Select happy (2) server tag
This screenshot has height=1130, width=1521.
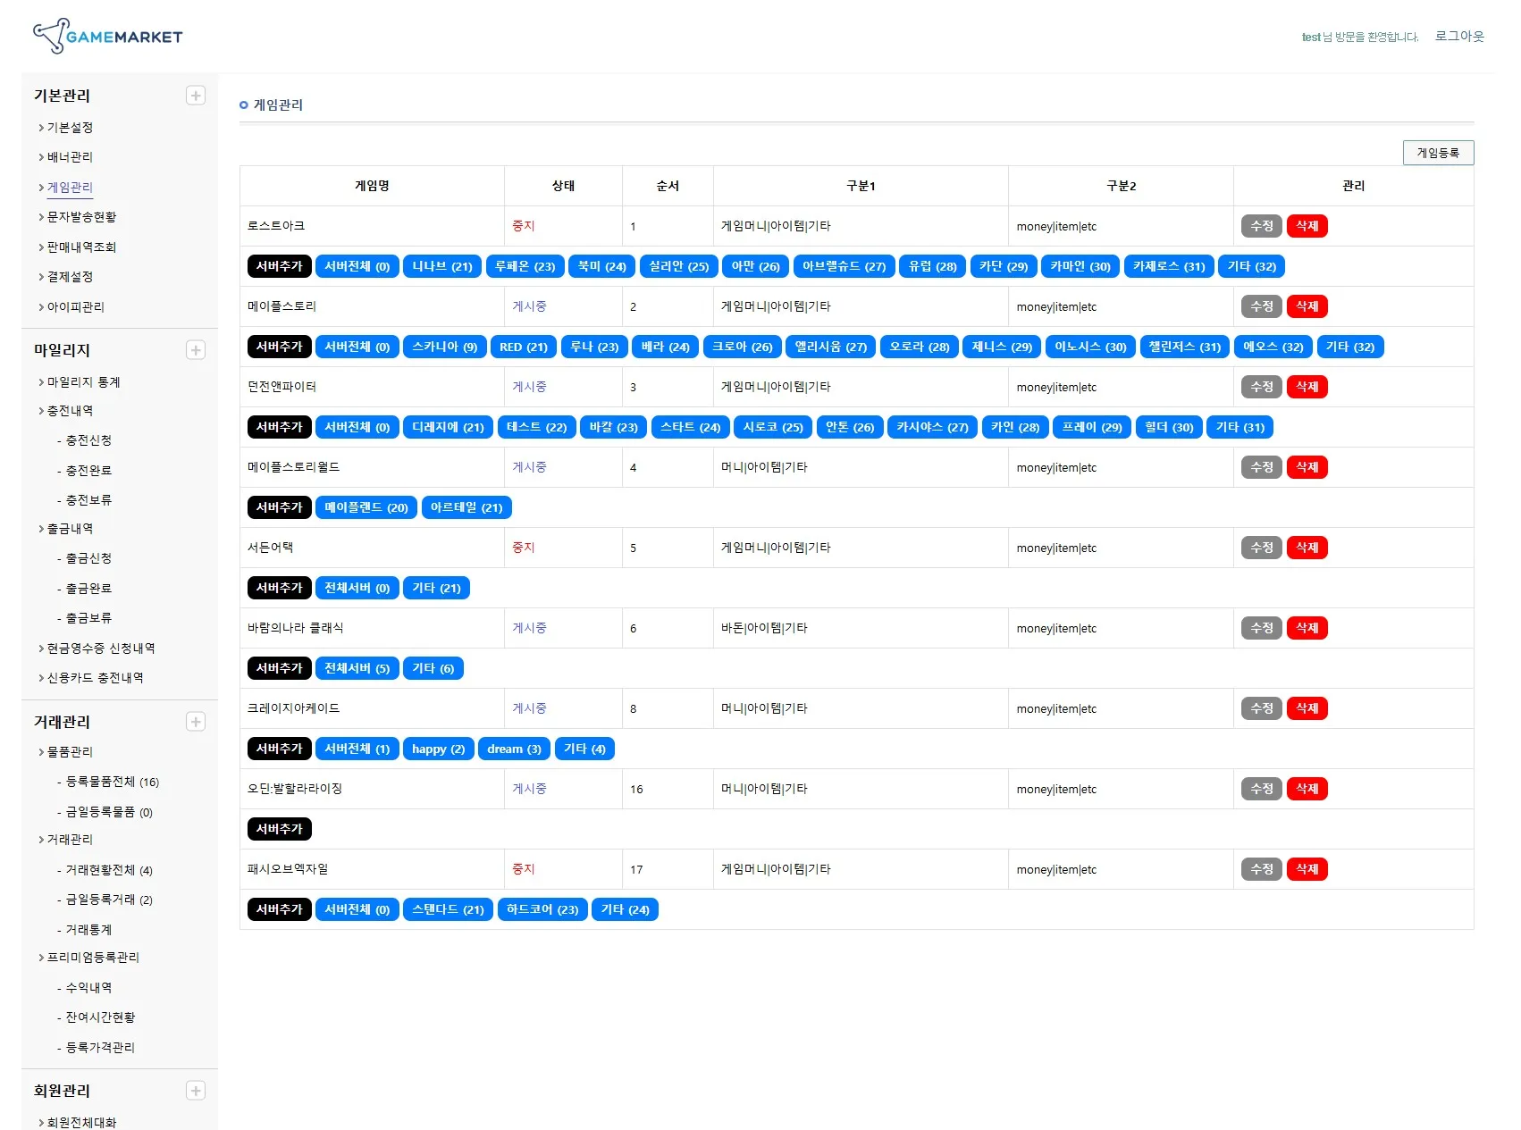tap(439, 749)
